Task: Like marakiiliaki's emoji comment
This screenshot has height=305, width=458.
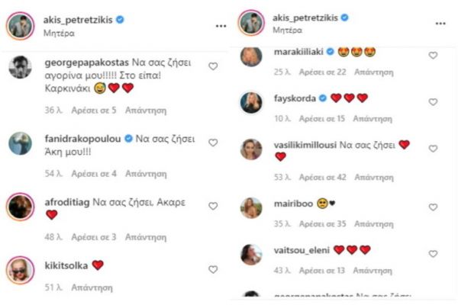Action: coord(433,56)
